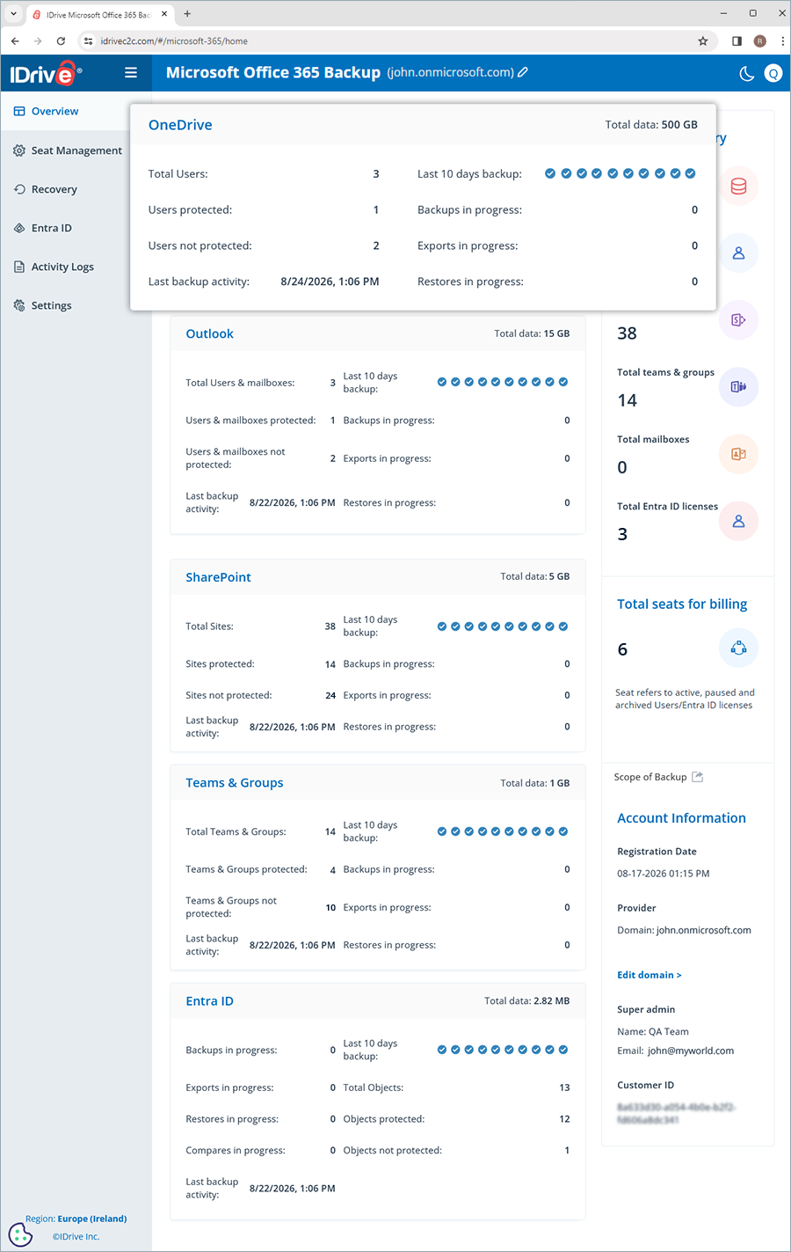Click first Teams & Groups backup checkmark
Screen dimensions: 791x1252
pyautogui.click(x=442, y=831)
